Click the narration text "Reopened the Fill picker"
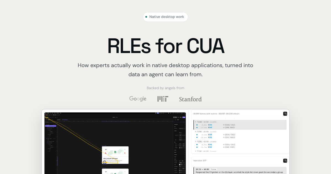The height and width of the screenshot is (174, 331). pos(240,172)
